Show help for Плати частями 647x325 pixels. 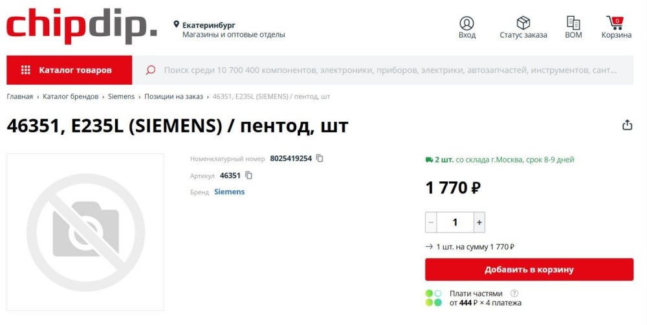pyautogui.click(x=514, y=293)
